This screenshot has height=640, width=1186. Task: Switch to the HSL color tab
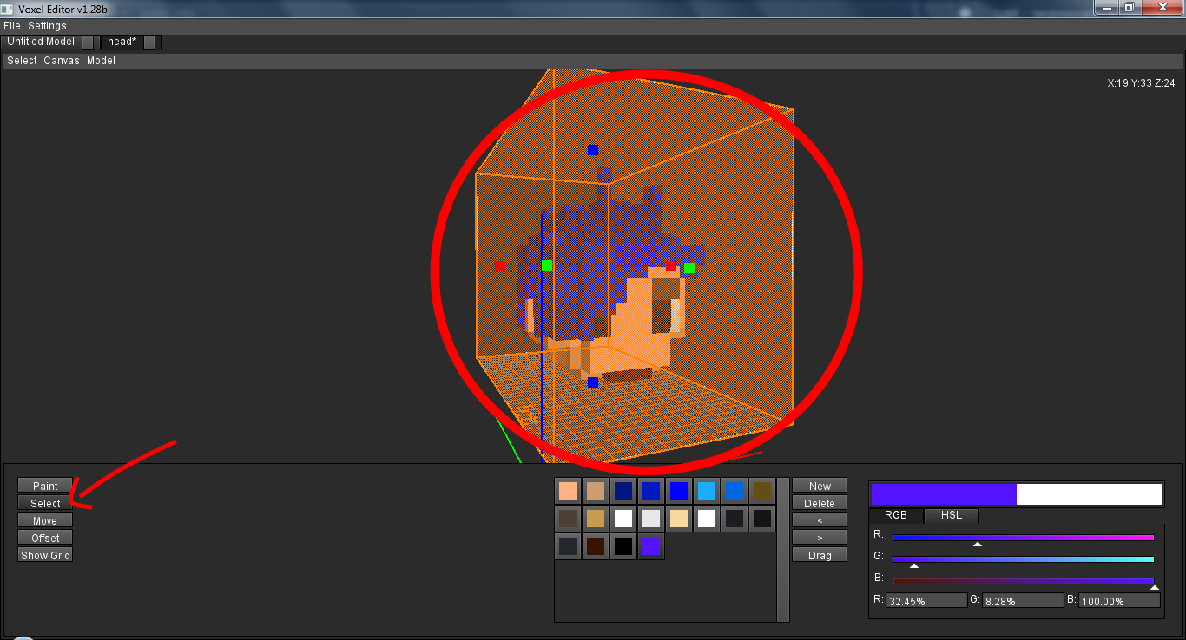[x=951, y=515]
